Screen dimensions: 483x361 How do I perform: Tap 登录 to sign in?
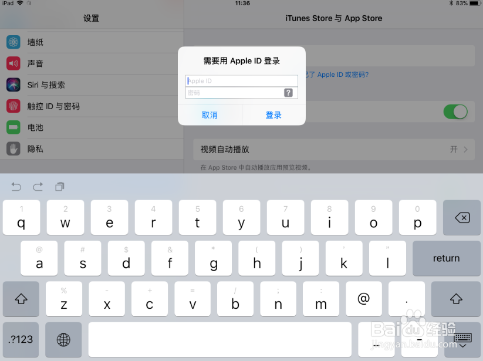pos(274,115)
